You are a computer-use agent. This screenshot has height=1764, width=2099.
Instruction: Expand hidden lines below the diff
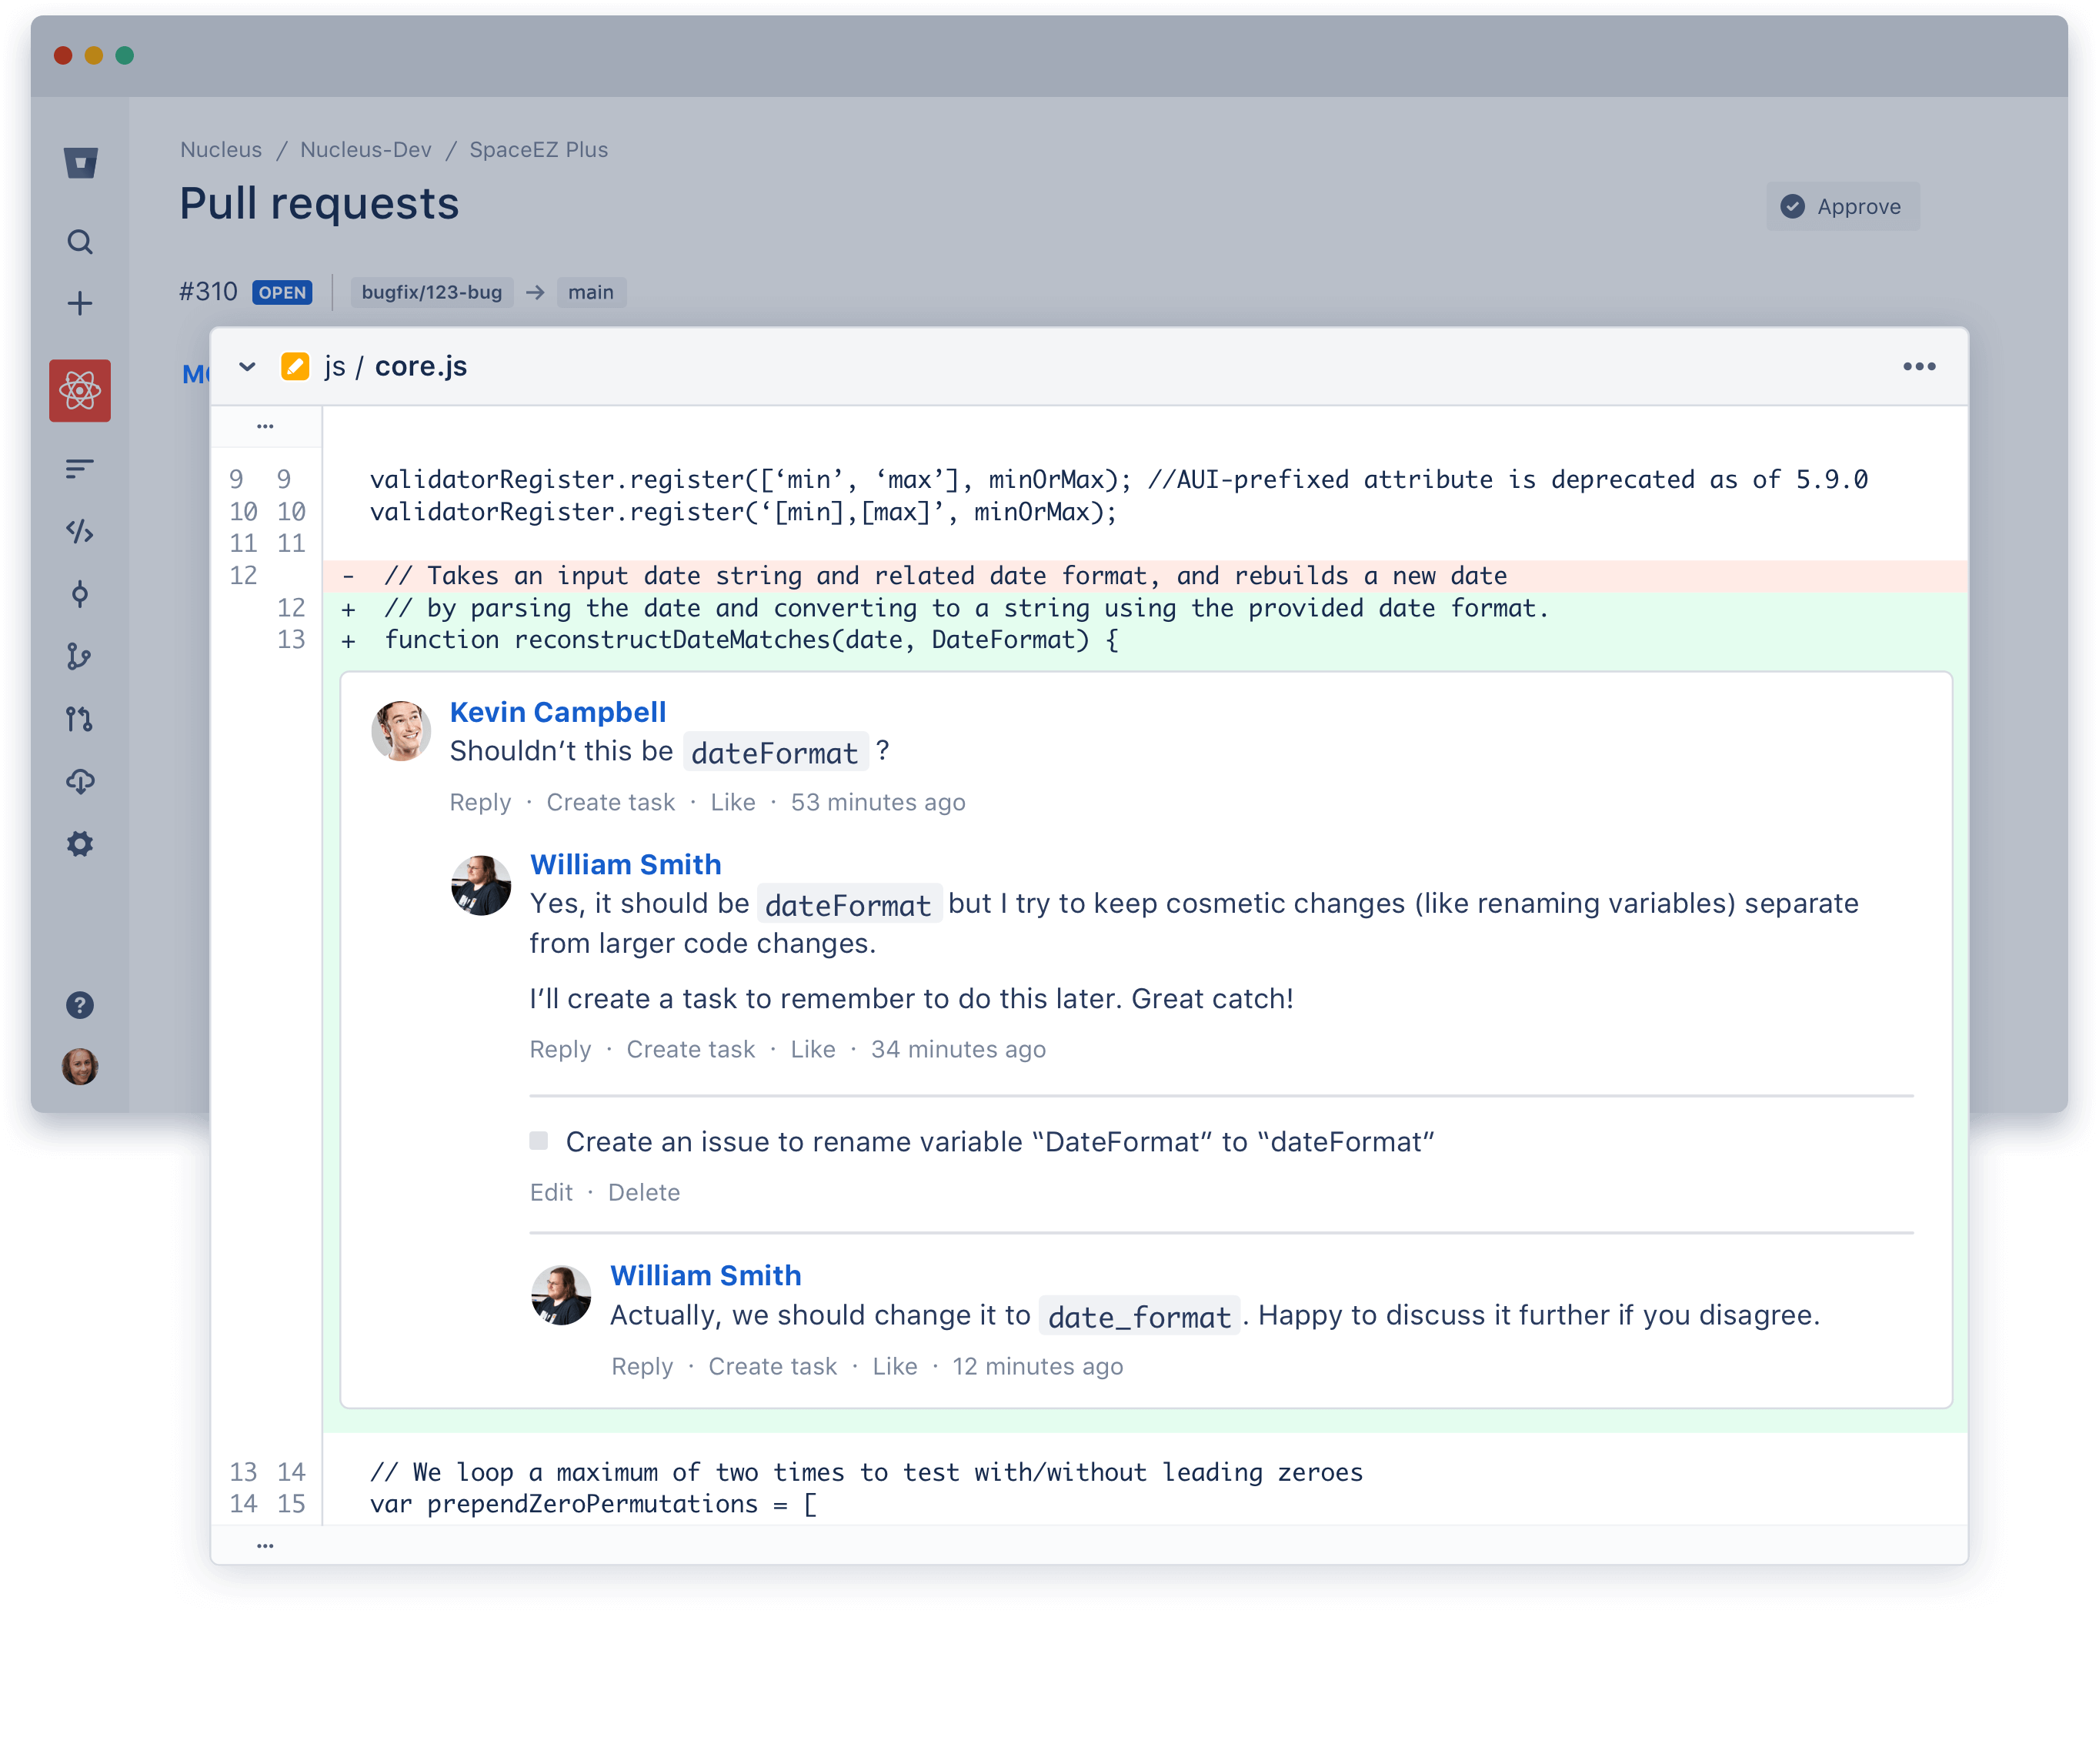click(265, 1545)
